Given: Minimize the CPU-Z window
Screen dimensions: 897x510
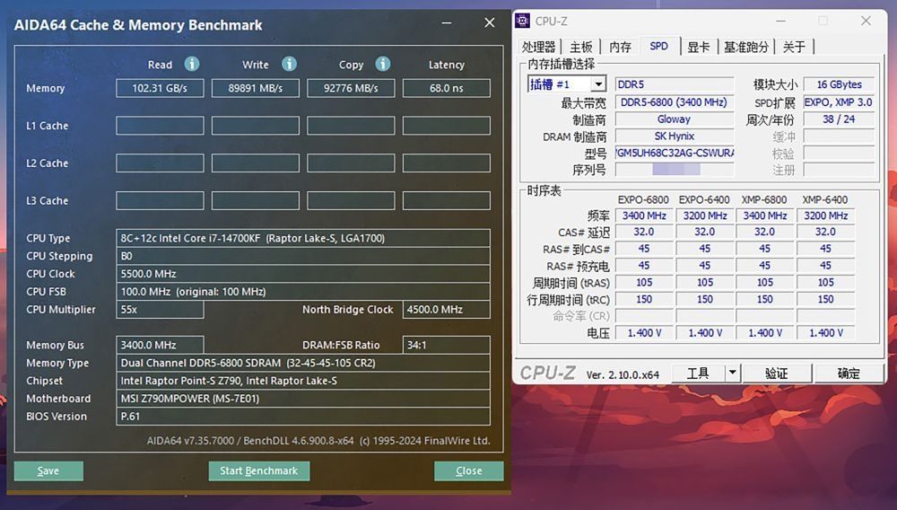Looking at the screenshot, I should click(x=779, y=21).
